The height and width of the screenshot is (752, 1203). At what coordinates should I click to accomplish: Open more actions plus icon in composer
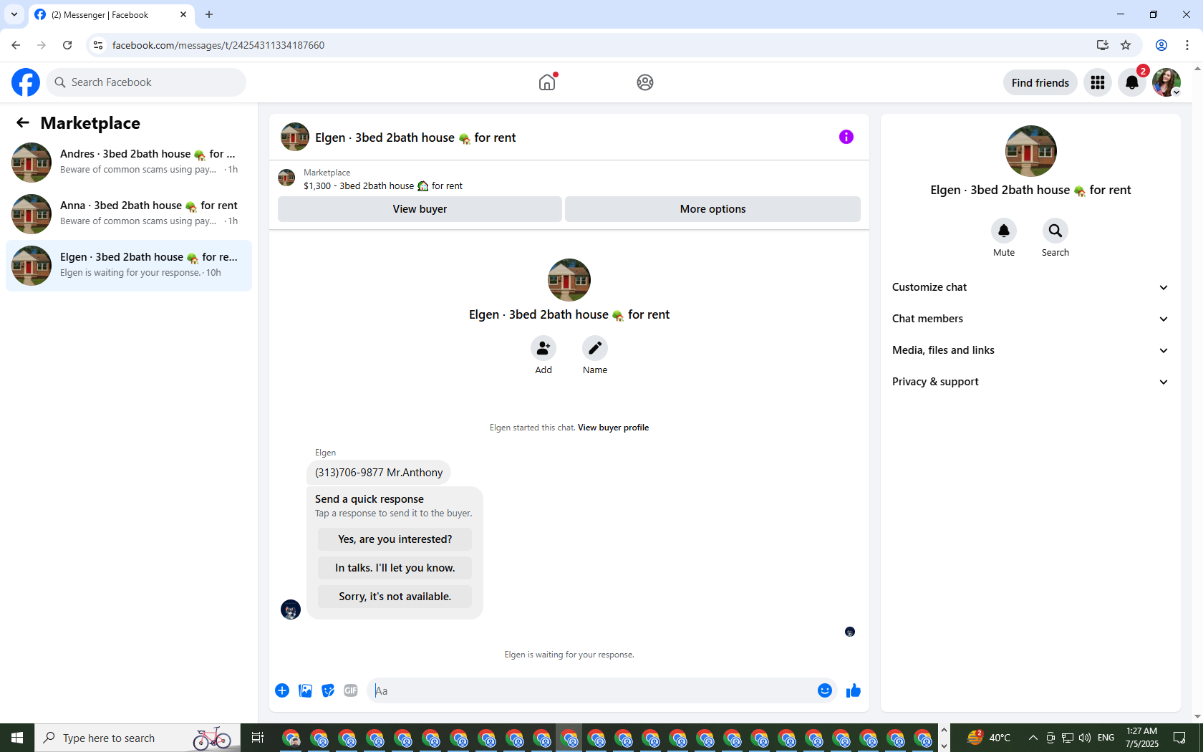tap(282, 690)
